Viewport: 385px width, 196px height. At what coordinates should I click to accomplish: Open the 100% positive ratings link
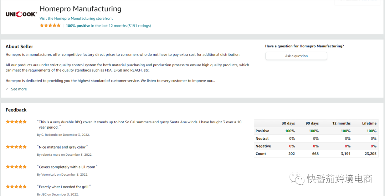[78, 26]
